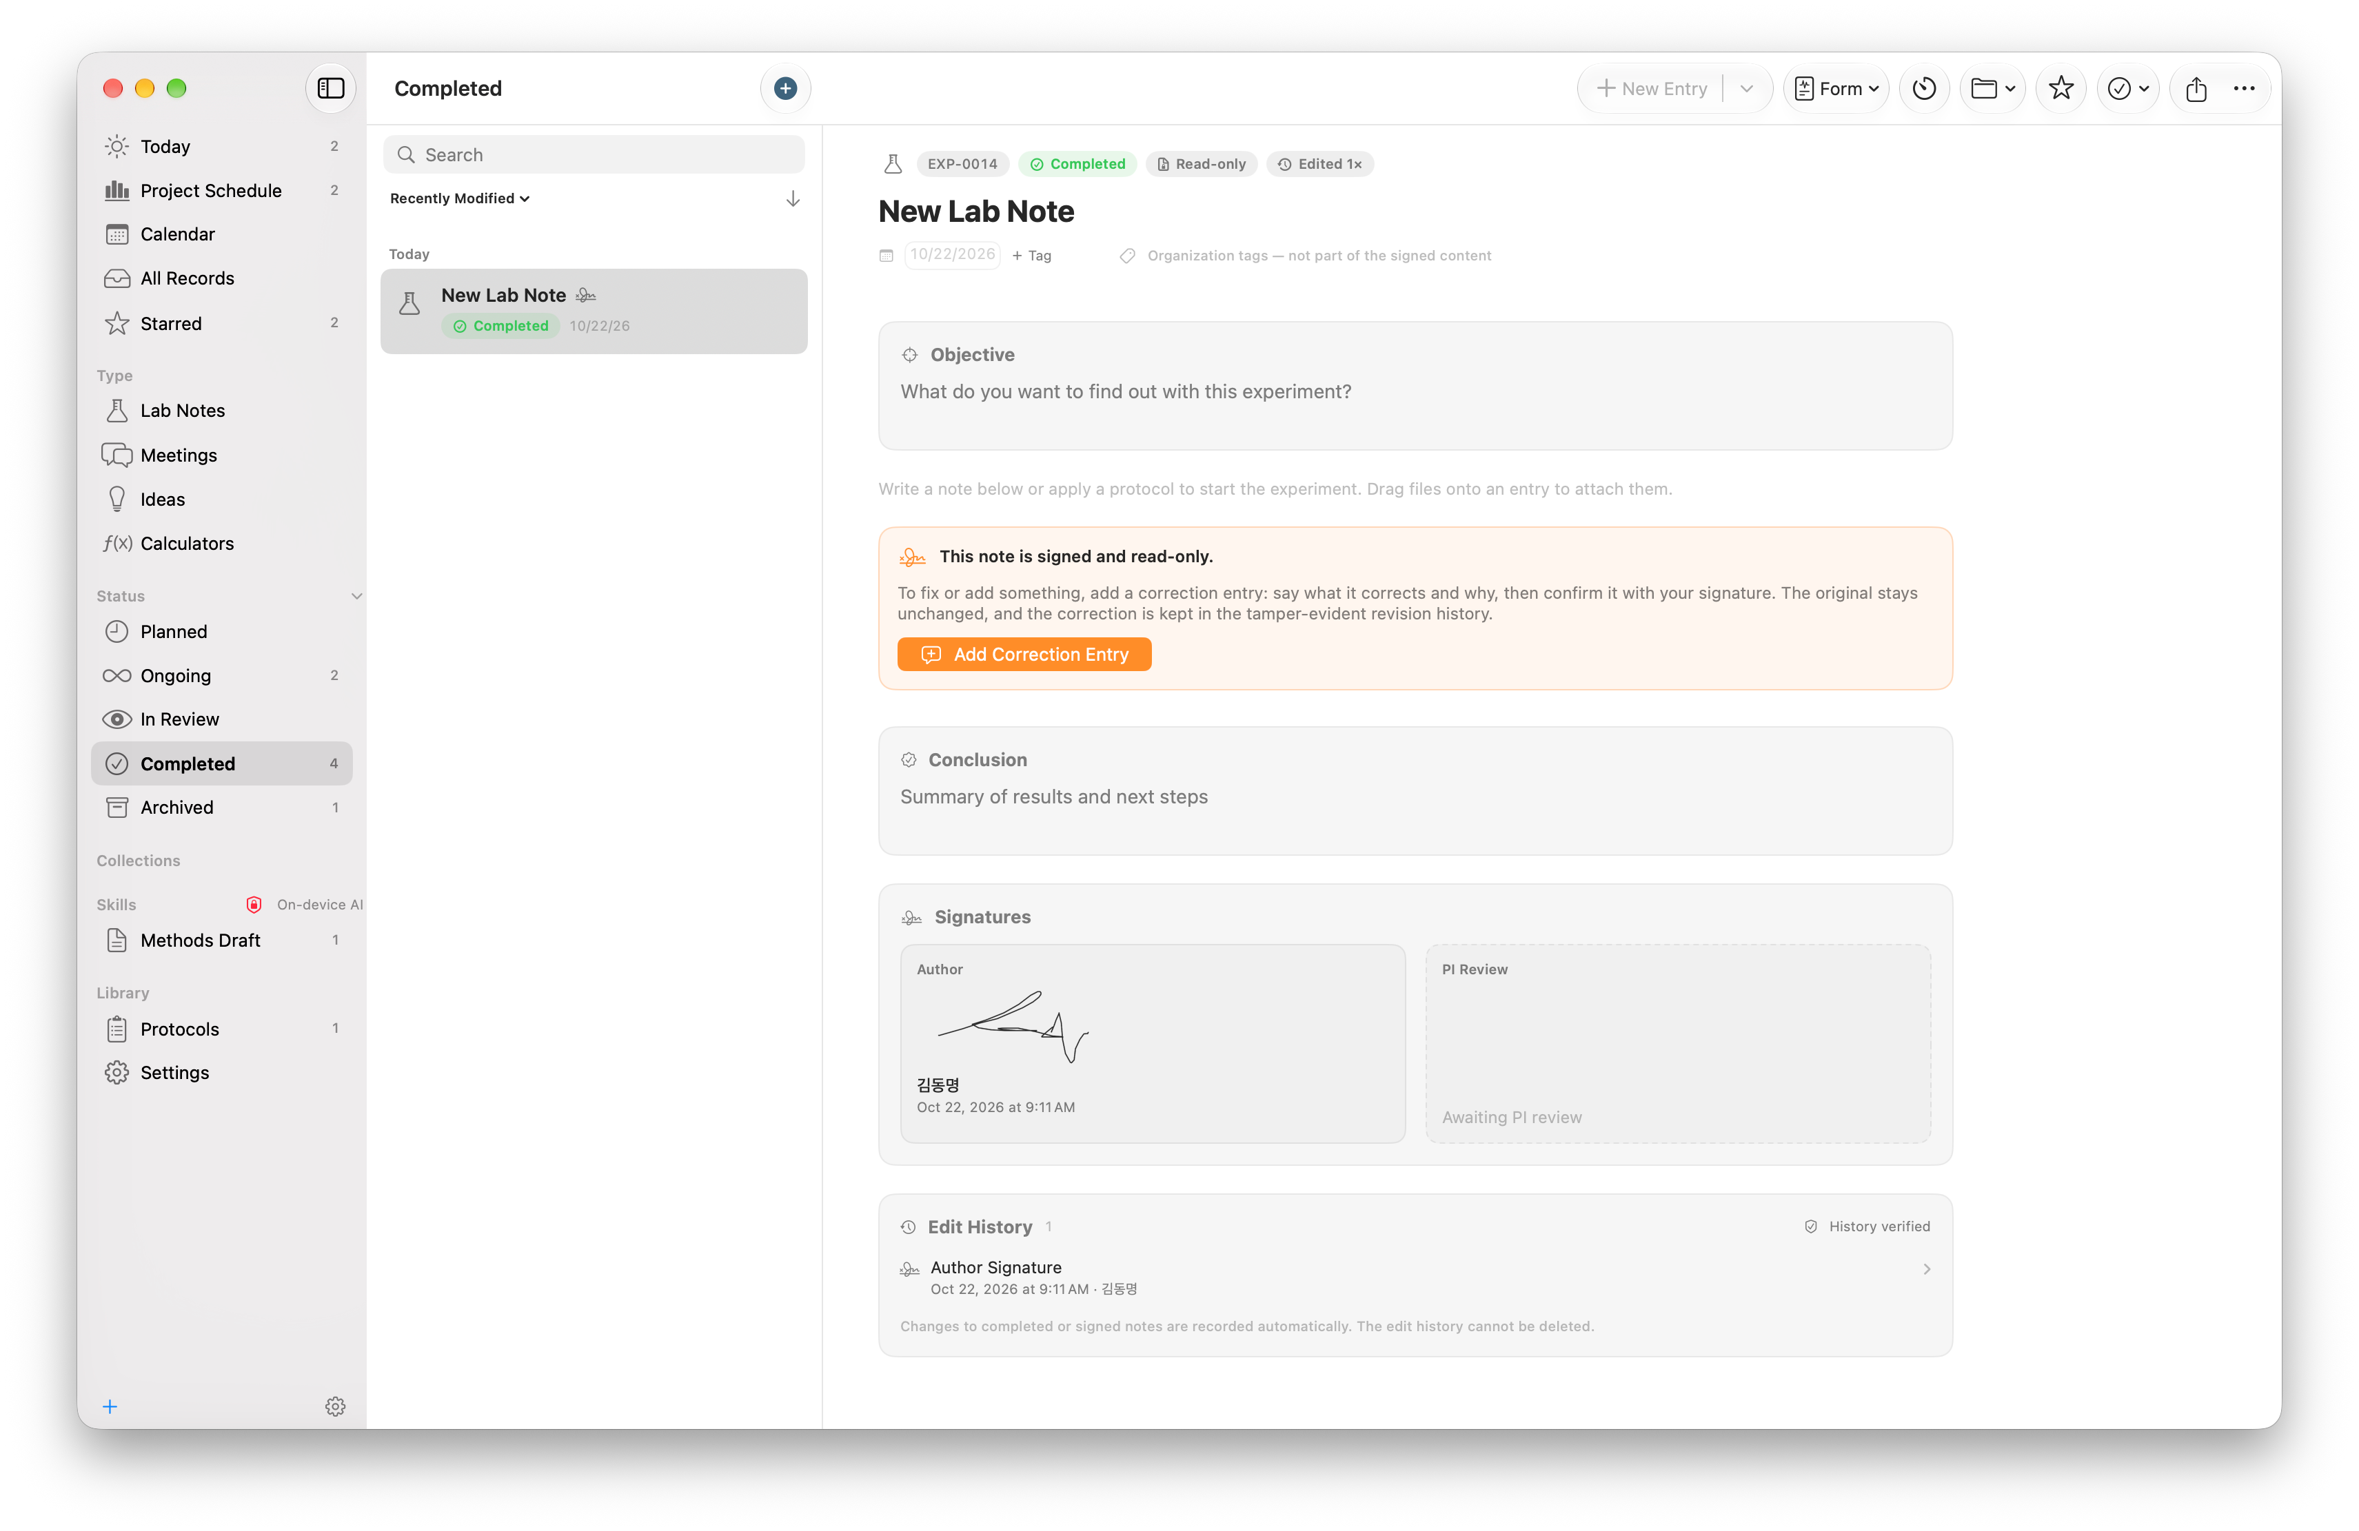2359x1531 pixels.
Task: Collapse the Status section chevron
Action: pos(357,595)
